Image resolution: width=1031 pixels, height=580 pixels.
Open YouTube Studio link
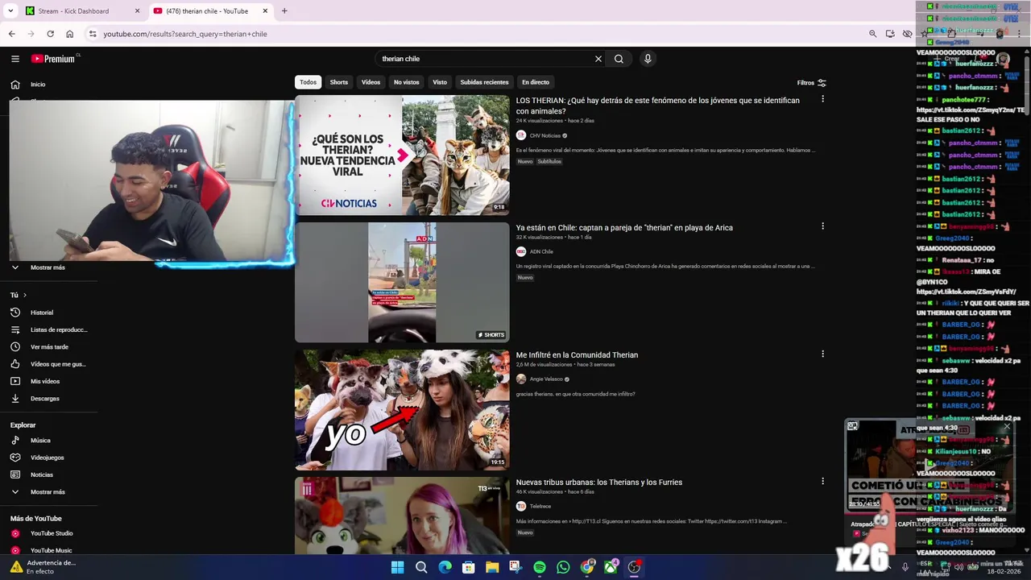coord(52,533)
